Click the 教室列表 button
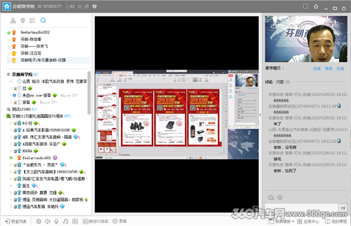351x226 pixels. pyautogui.click(x=16, y=221)
